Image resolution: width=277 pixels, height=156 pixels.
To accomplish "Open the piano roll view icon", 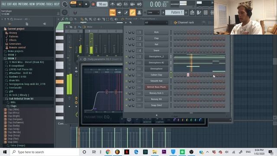I will [x=199, y=13].
